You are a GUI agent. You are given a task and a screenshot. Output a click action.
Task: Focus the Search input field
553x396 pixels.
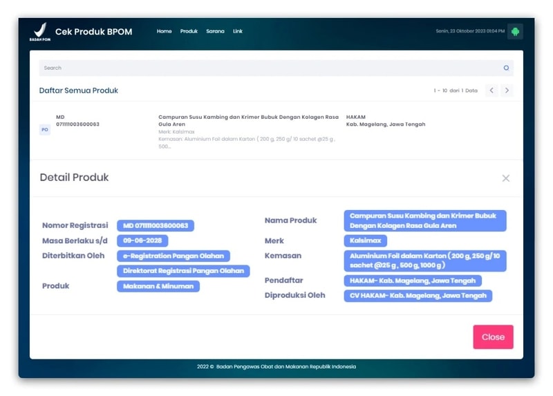pyautogui.click(x=276, y=68)
